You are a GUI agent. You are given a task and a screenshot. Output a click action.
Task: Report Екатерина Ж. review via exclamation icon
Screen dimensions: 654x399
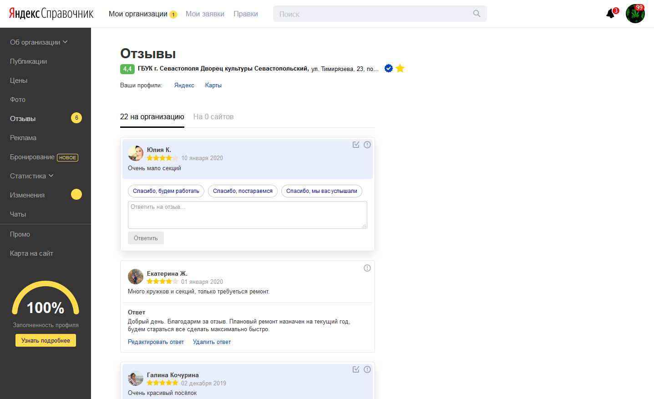point(367,268)
